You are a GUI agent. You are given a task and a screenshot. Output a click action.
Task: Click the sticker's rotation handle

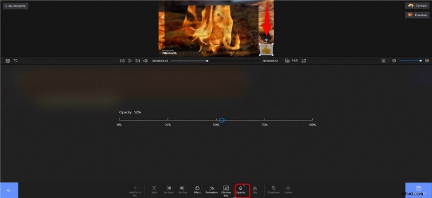coord(266,40)
